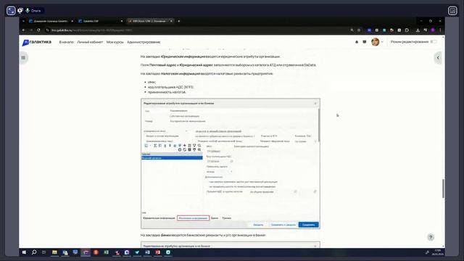Screen dimensions: 464x261
Task: Bookmark this page with the star icon
Action: (359, 30)
